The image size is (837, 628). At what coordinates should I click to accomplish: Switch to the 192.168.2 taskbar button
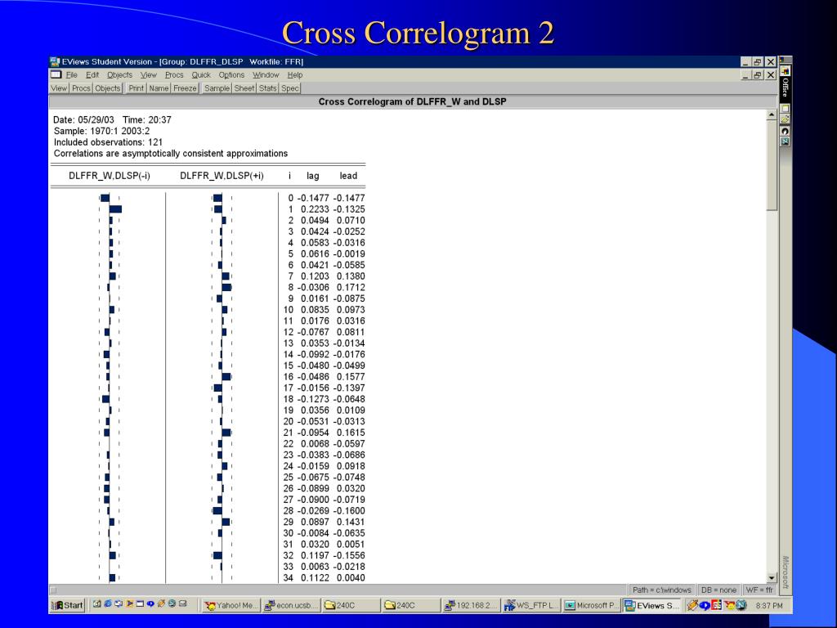472,606
